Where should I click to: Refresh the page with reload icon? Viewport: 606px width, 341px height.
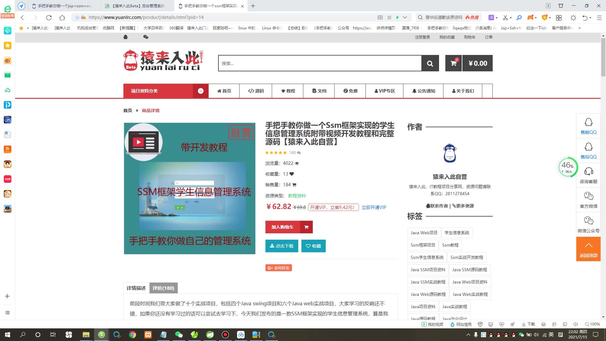pyautogui.click(x=49, y=18)
